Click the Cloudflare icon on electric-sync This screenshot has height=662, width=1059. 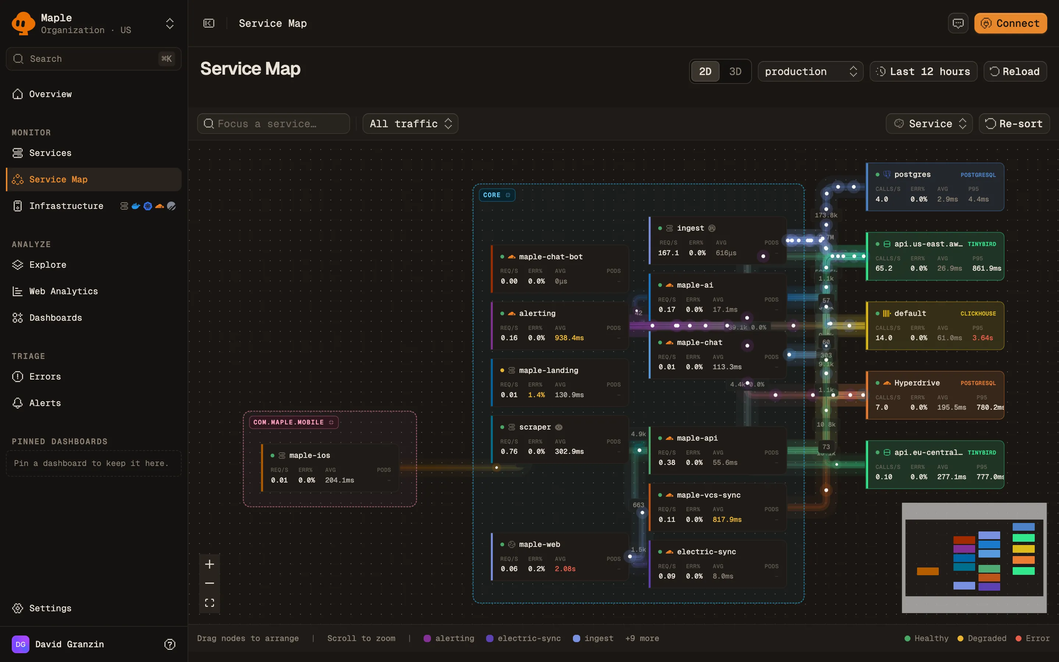tap(670, 552)
